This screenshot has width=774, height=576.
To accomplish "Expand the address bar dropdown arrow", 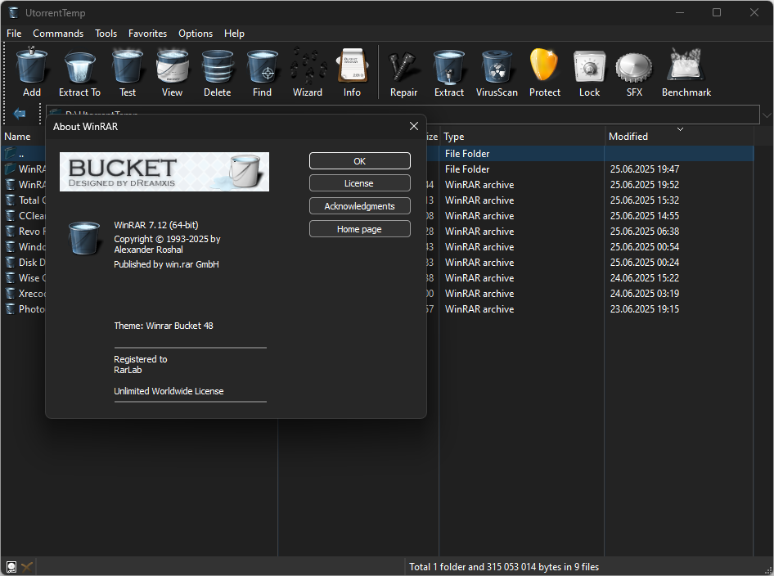I will (x=767, y=115).
